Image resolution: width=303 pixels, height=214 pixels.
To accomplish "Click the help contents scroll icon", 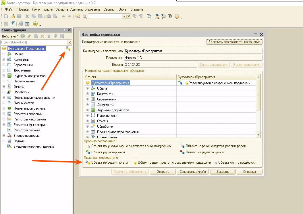I will coord(170,16).
